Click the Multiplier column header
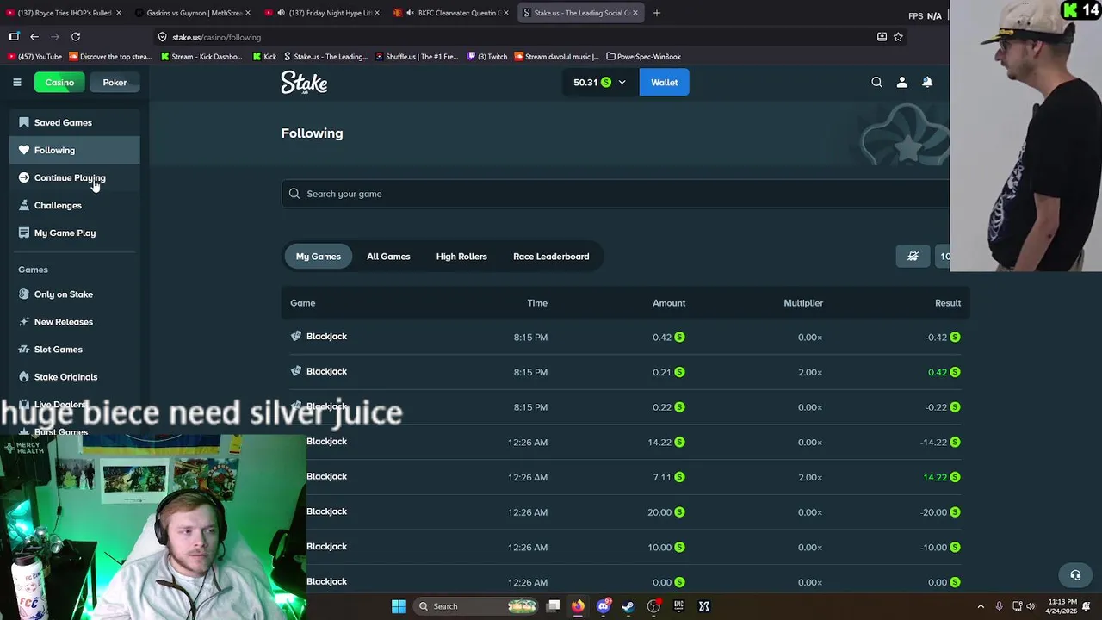The image size is (1102, 620). [x=803, y=303]
